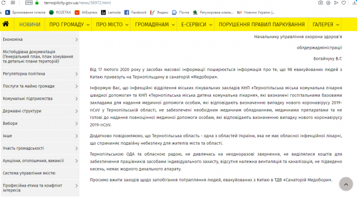Go to site home via house icon
The width and height of the screenshot is (357, 197).
[6, 24]
